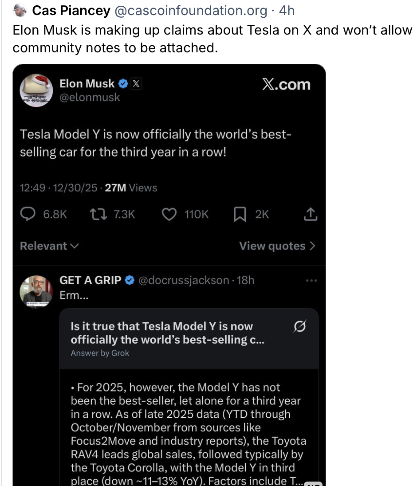Click Cas Piancey's small avatar
The height and width of the screenshot is (486, 417).
[19, 10]
